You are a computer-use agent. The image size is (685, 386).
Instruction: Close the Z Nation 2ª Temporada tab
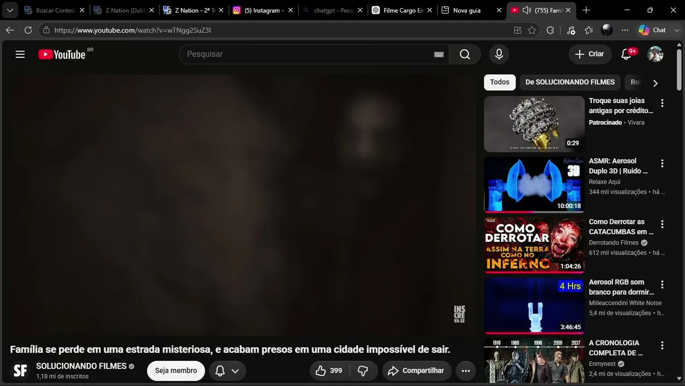point(221,10)
